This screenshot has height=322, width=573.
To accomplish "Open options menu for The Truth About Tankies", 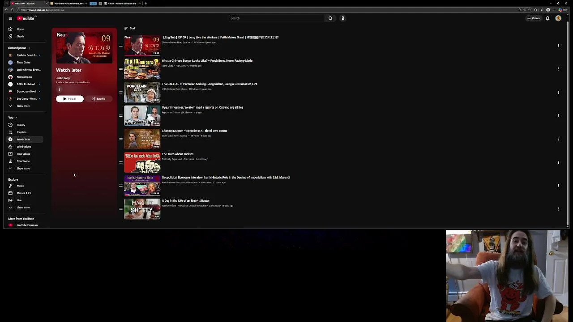I will coord(558,162).
